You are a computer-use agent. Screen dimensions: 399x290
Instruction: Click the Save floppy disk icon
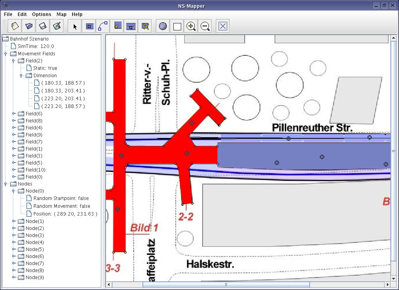(x=43, y=26)
